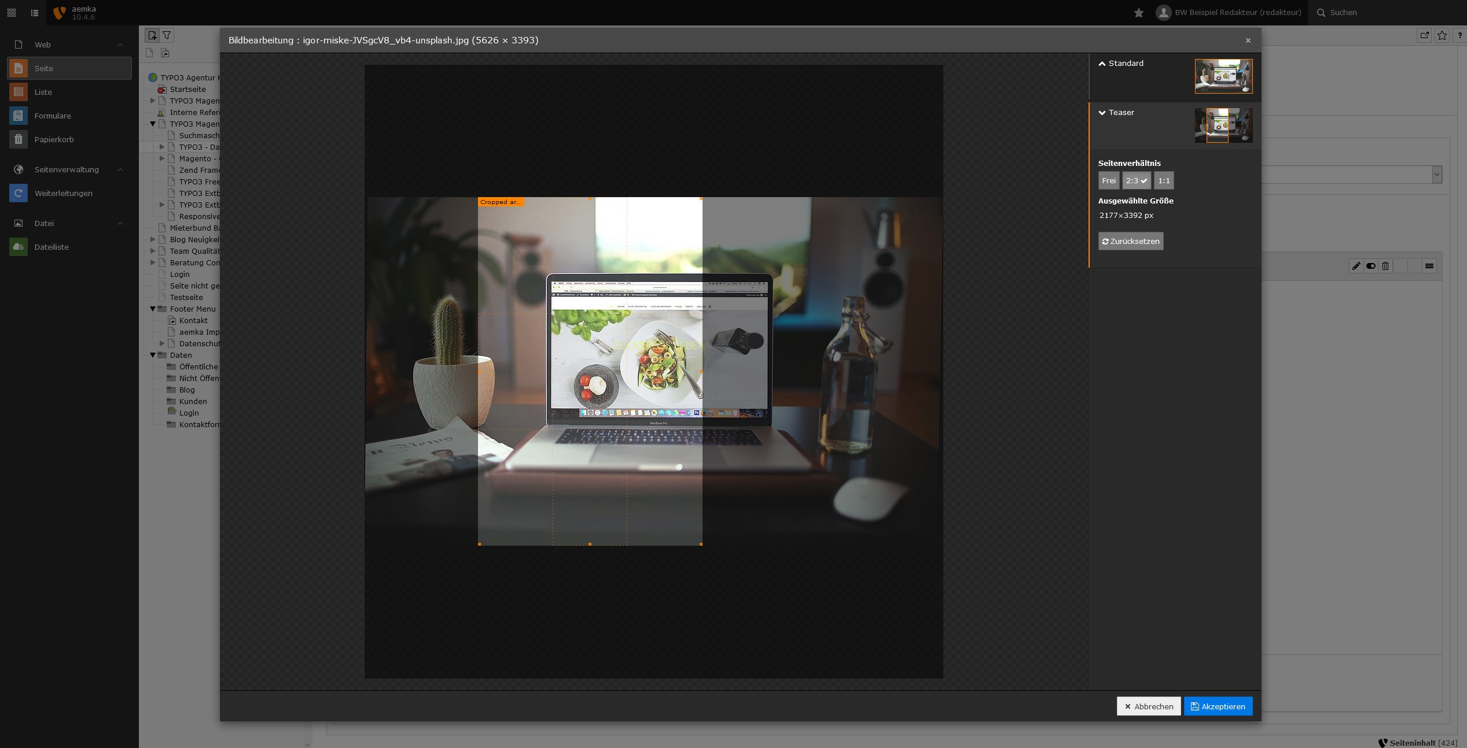Screen dimensions: 1467x748
Task: Collapse the Web module group
Action: pyautogui.click(x=120, y=45)
